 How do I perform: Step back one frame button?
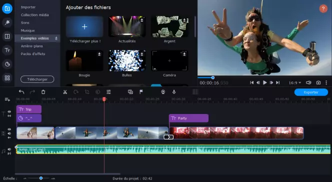pyautogui.click(x=258, y=82)
